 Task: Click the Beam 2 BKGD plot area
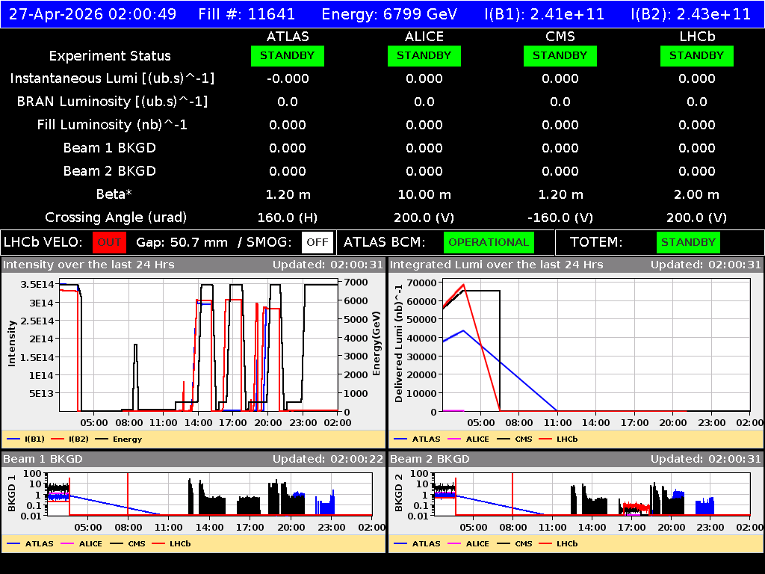click(592, 494)
